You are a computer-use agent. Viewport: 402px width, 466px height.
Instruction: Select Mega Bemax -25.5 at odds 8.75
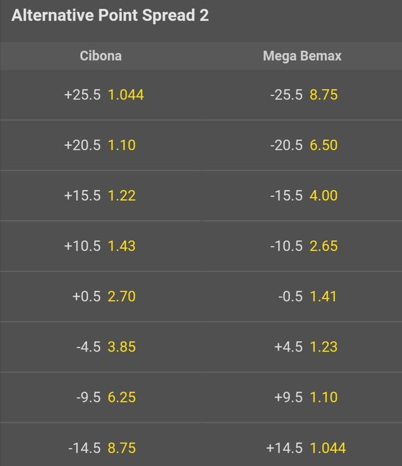[x=301, y=95]
